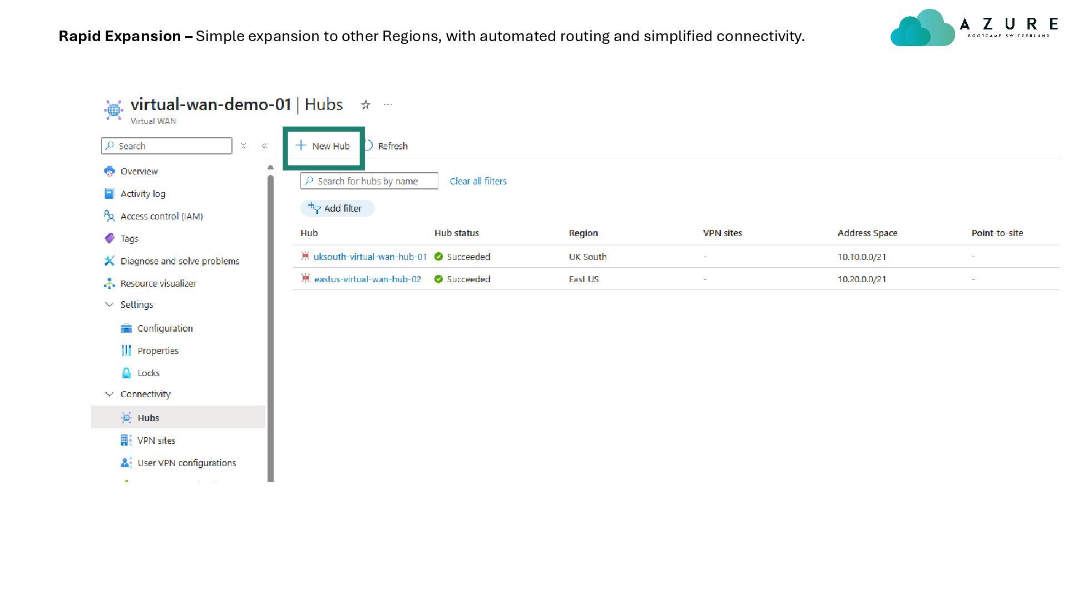Click the Resource visualizer icon
This screenshot has height=600, width=1068.
coord(110,283)
